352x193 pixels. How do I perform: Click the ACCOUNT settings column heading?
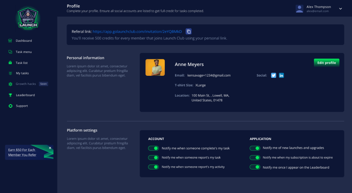tap(156, 139)
